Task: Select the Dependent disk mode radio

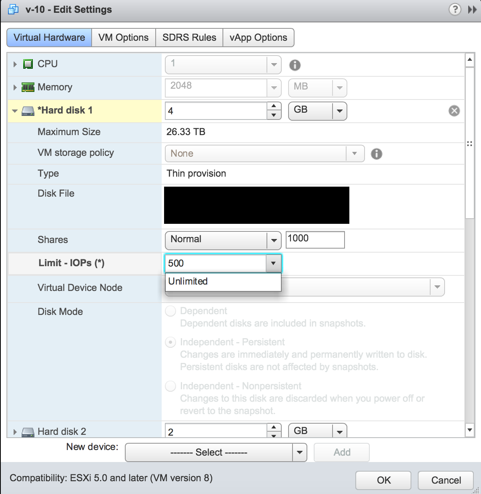Action: 170,311
